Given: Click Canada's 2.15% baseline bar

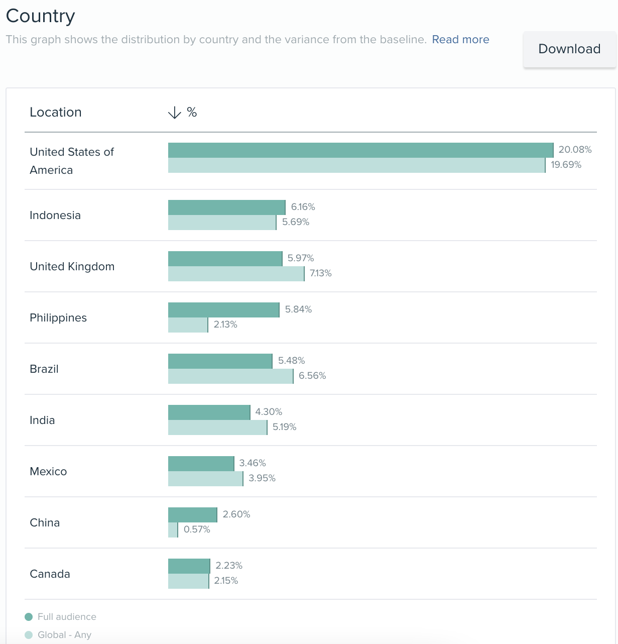Looking at the screenshot, I should pyautogui.click(x=188, y=581).
